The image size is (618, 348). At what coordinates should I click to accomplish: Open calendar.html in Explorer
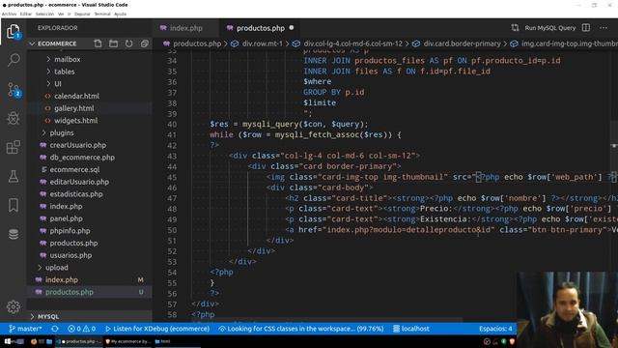click(x=77, y=96)
